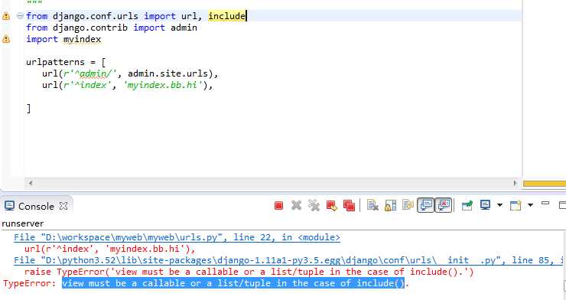Pin the console with green pin icon

[467, 205]
